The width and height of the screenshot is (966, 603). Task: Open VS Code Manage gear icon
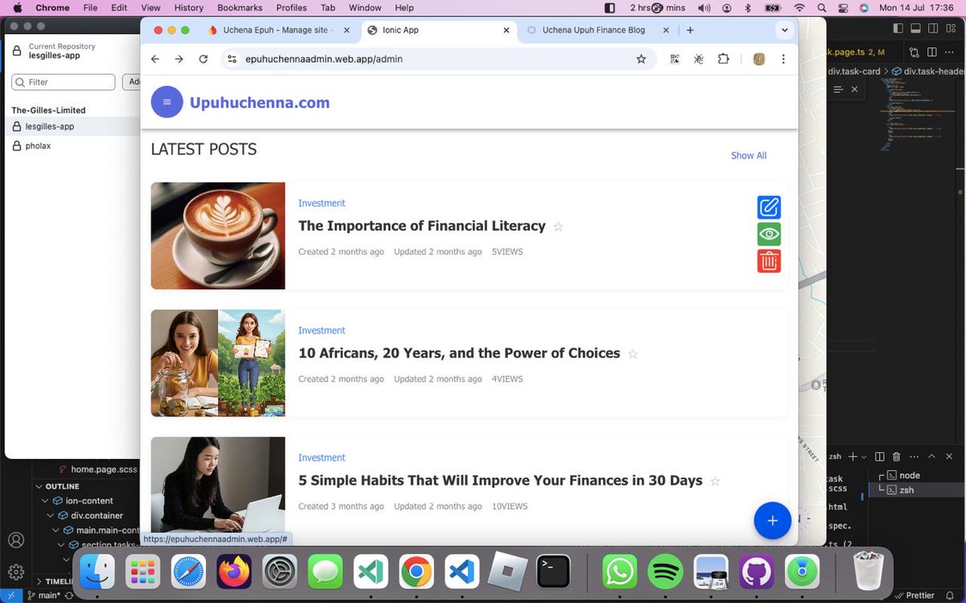pyautogui.click(x=15, y=572)
